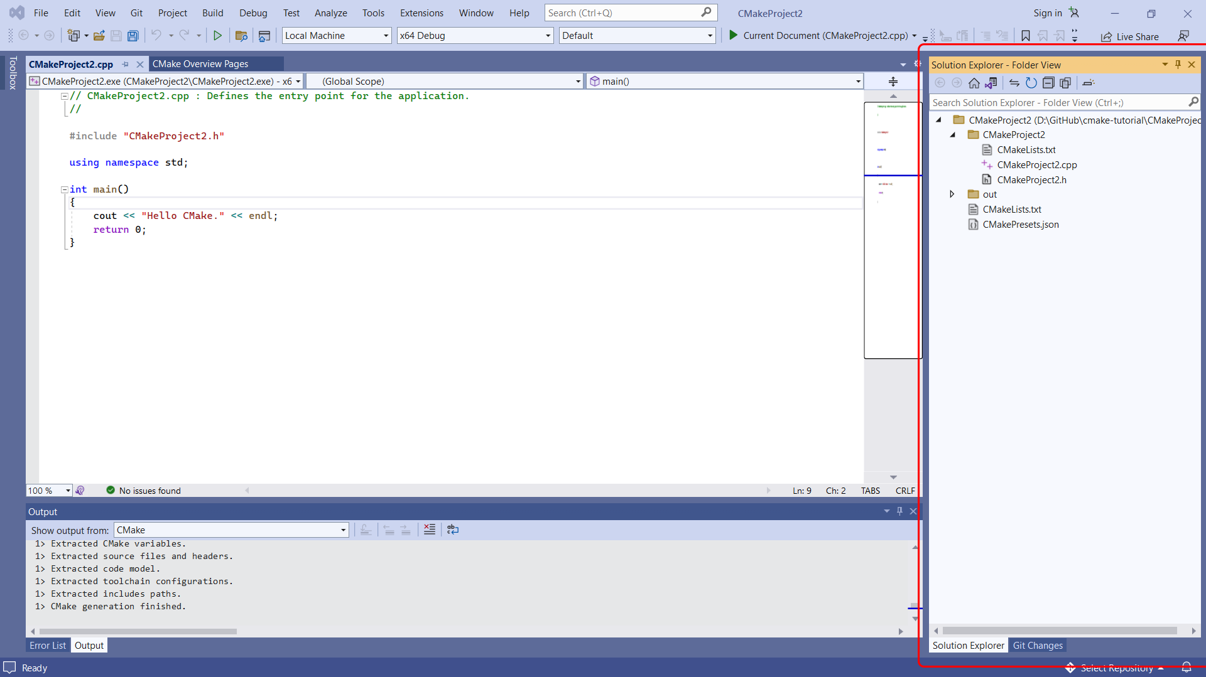Click the Save All toolbar icon
This screenshot has width=1206, height=677.
[x=133, y=36]
